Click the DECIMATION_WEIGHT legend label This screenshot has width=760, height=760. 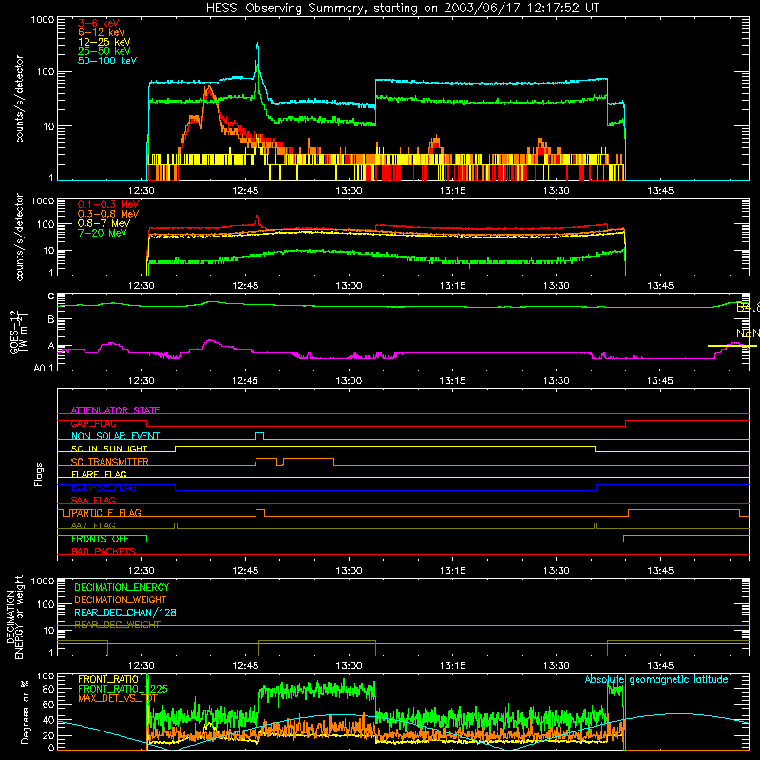click(121, 599)
